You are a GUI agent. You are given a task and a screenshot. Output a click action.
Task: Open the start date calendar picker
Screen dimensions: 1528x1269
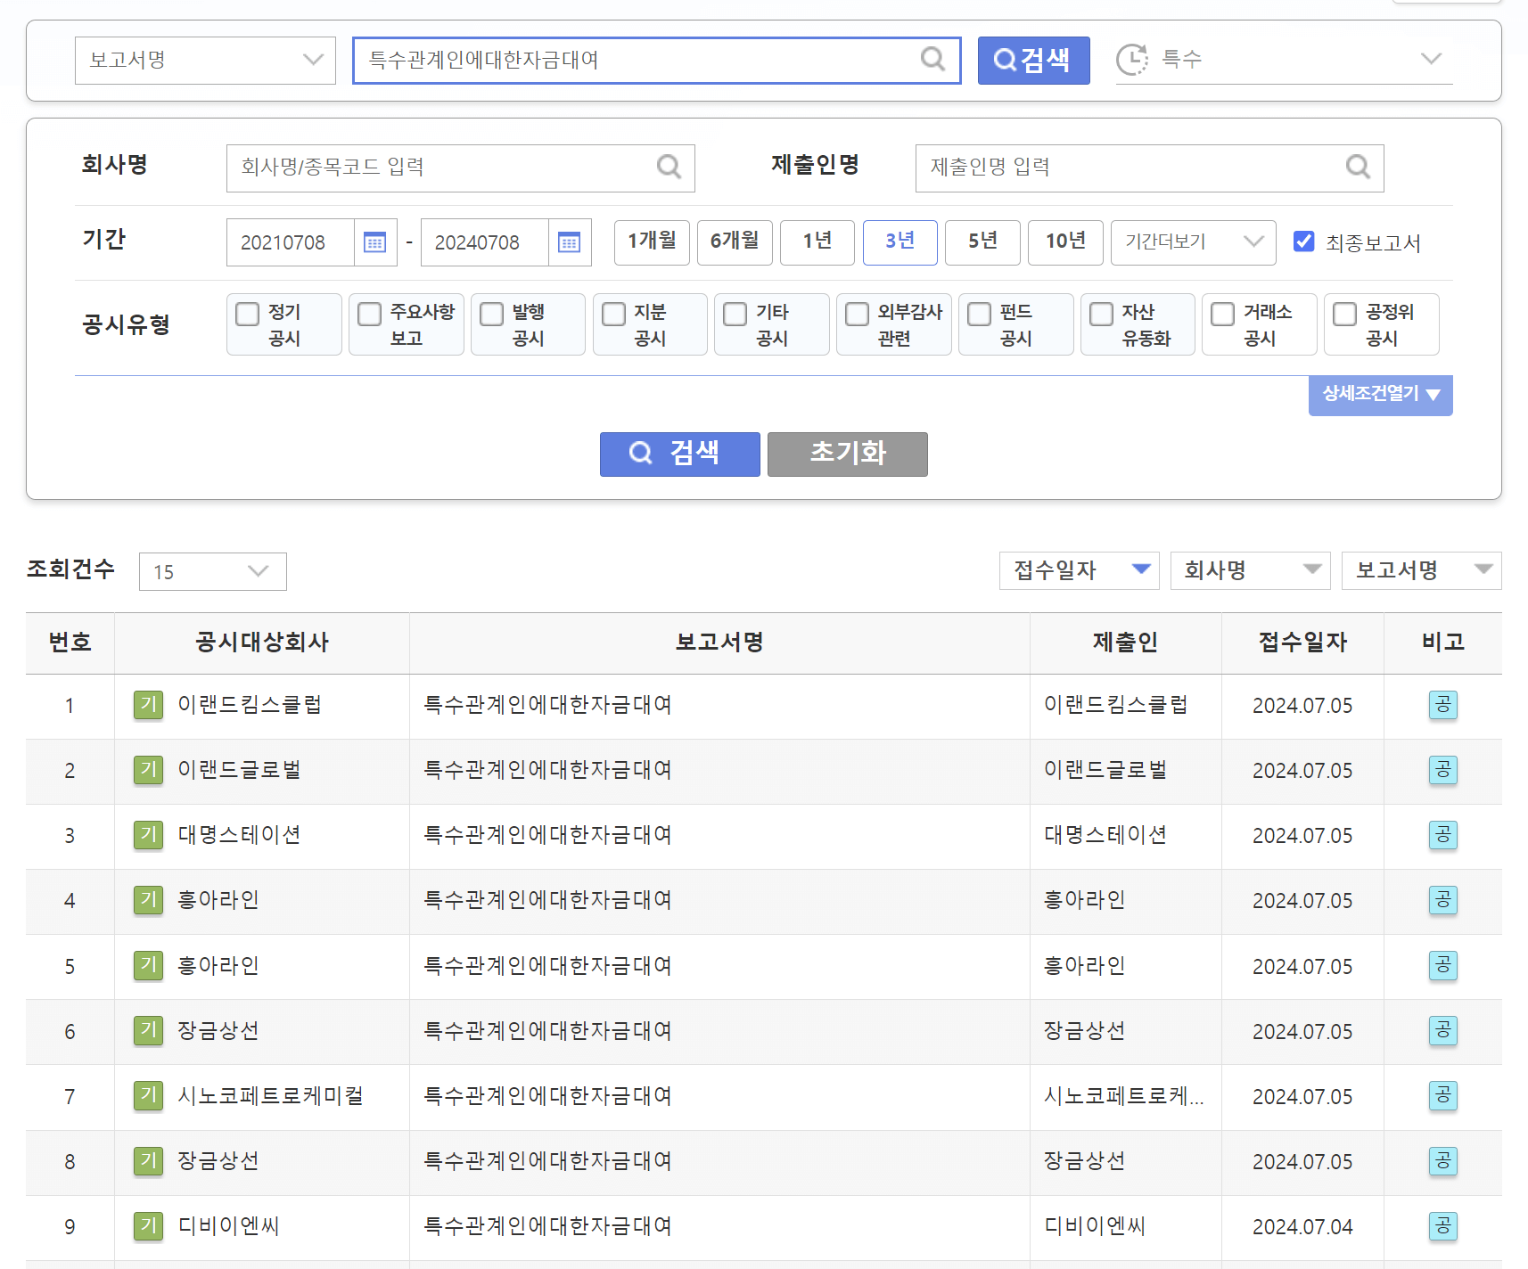click(374, 242)
